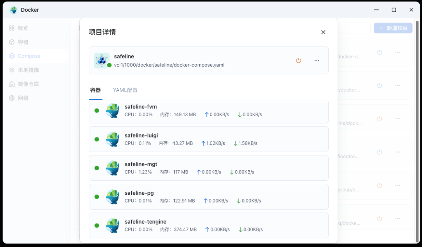The width and height of the screenshot is (422, 247).
Task: Toggle power for background project q/docke...
Action: [379, 219]
